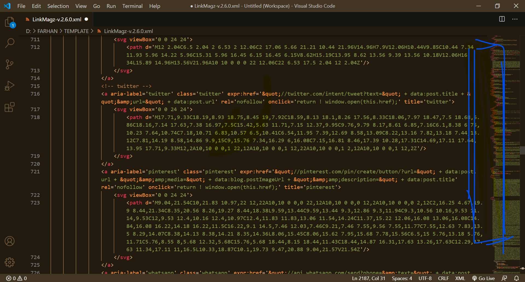Split the editor using the split icon
This screenshot has height=282, width=525.
502,19
